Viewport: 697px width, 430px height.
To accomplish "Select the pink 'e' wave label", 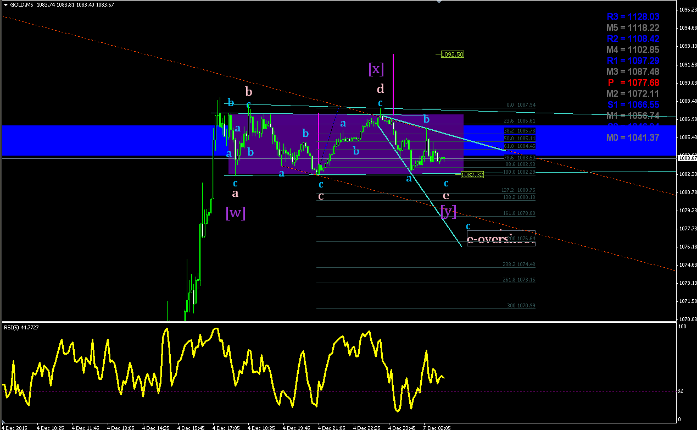I will 446,195.
